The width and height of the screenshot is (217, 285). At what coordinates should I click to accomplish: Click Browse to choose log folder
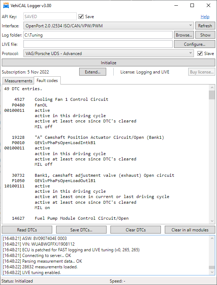pyautogui.click(x=184, y=35)
